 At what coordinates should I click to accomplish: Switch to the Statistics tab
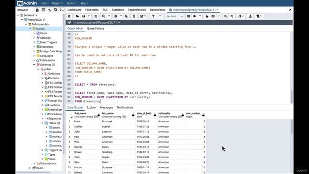pos(118,10)
